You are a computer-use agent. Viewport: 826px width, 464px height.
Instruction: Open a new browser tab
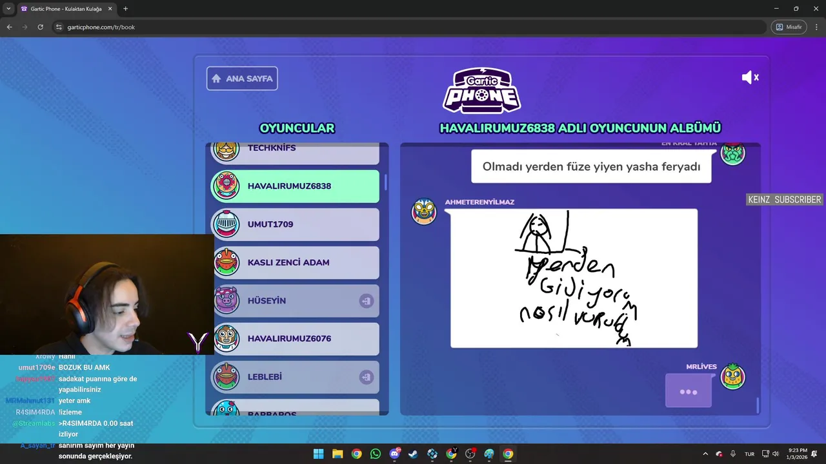tap(125, 9)
